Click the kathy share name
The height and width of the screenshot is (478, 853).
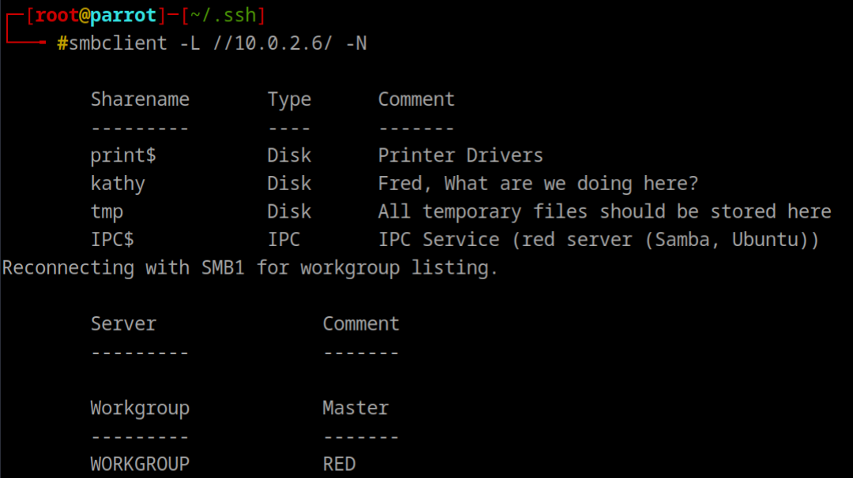click(118, 184)
